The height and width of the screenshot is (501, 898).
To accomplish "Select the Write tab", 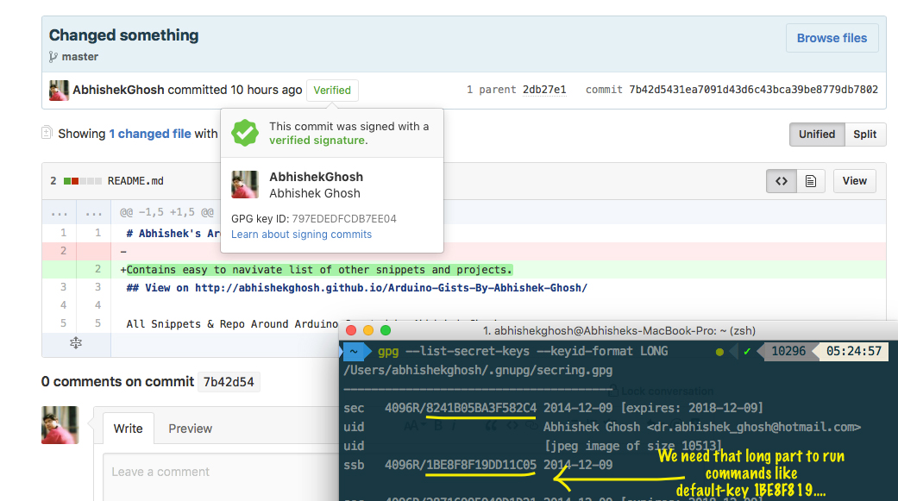I will coord(126,428).
